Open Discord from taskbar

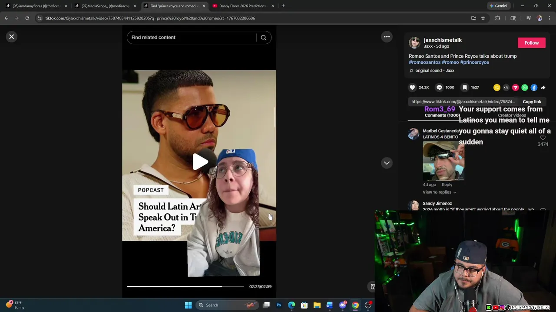(342, 305)
